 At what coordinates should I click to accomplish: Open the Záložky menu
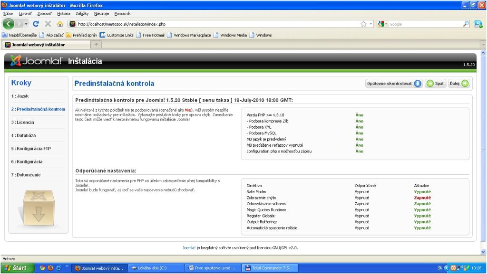[x=82, y=14]
